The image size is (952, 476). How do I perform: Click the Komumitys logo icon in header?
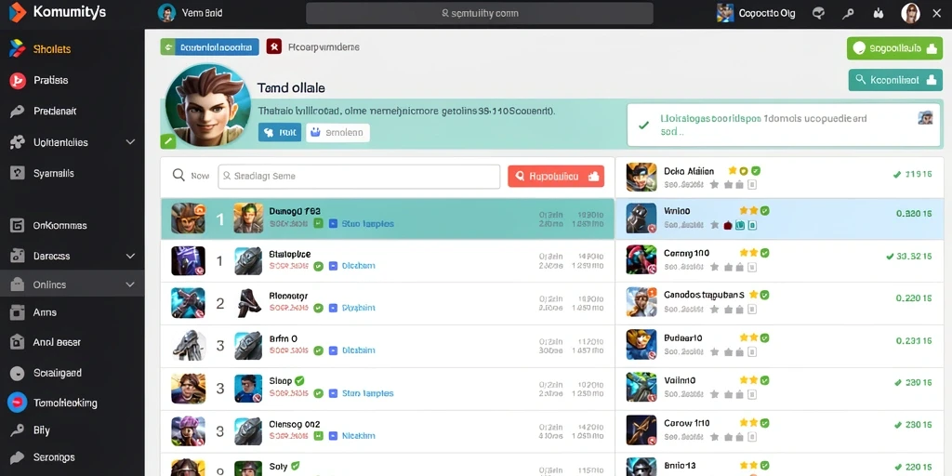(x=18, y=12)
